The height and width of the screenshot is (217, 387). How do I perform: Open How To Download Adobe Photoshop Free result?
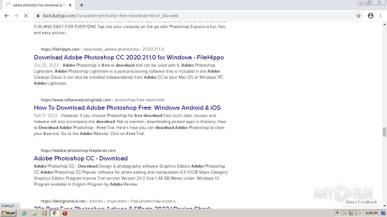click(x=127, y=108)
